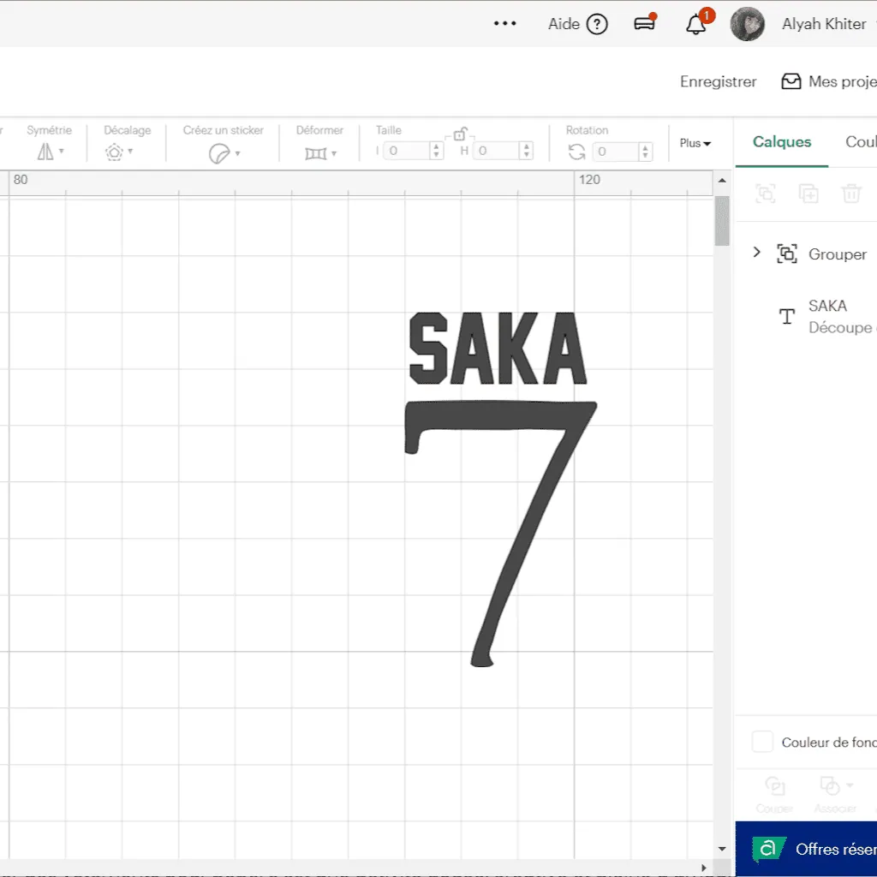This screenshot has width=877, height=877.
Task: Click the Alyah Khiter account name
Action: pos(823,24)
